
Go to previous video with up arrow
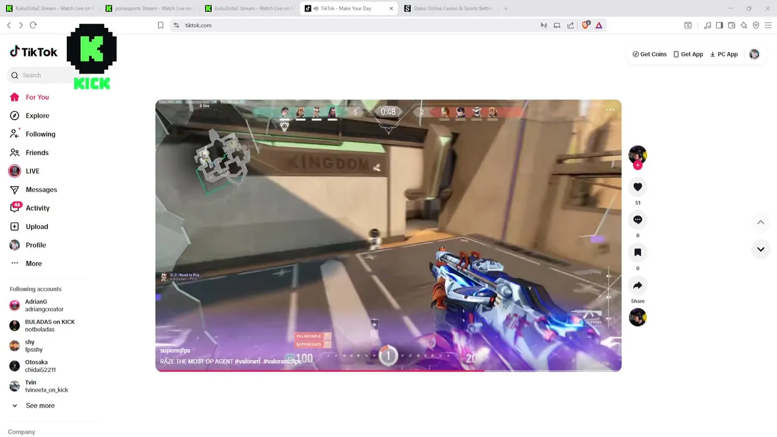(x=761, y=222)
